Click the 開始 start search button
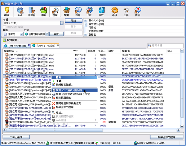186x146 pixels. click(x=73, y=21)
